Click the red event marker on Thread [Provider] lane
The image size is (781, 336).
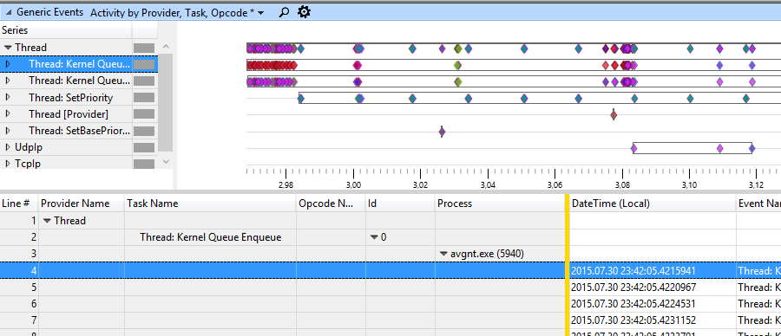(614, 115)
